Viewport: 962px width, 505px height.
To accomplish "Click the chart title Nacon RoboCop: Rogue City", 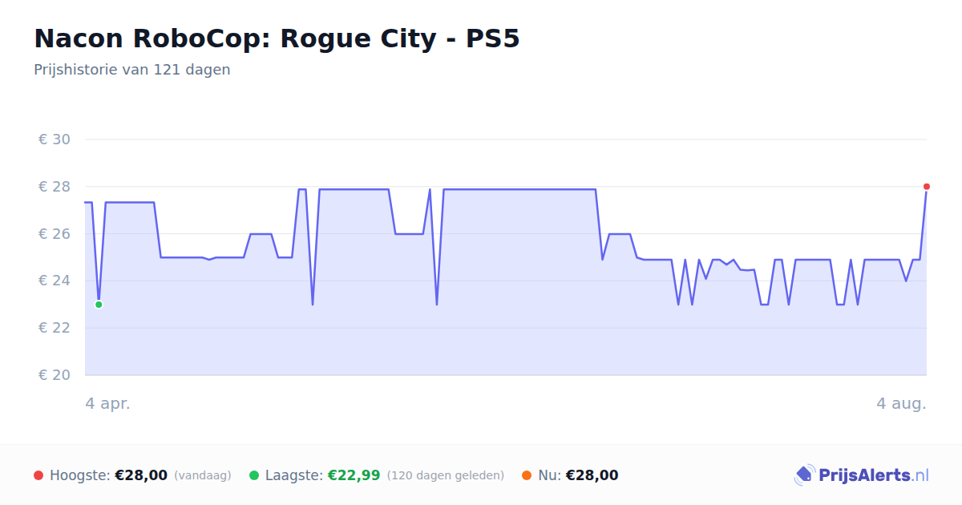I will tap(277, 38).
